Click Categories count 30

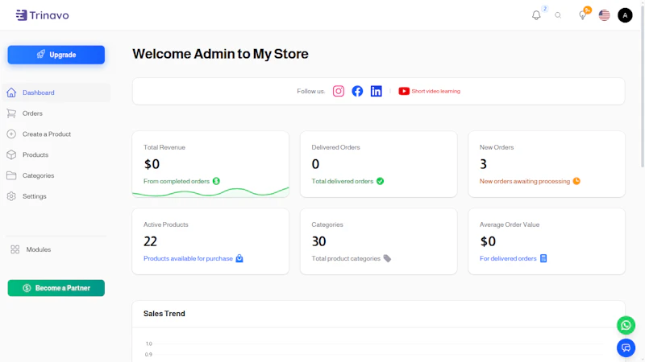click(318, 241)
